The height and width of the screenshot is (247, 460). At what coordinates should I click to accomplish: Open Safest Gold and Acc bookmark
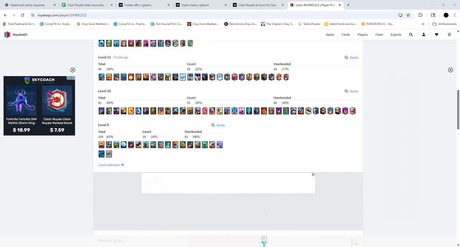(x=341, y=24)
